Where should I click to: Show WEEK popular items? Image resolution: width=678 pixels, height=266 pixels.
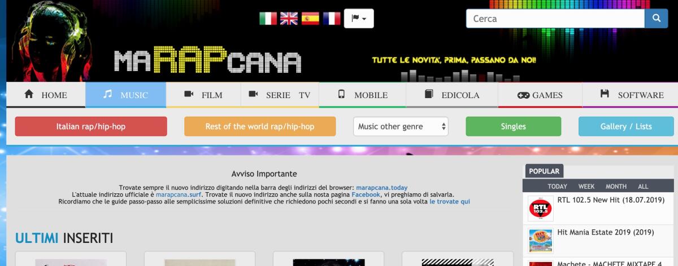(586, 186)
